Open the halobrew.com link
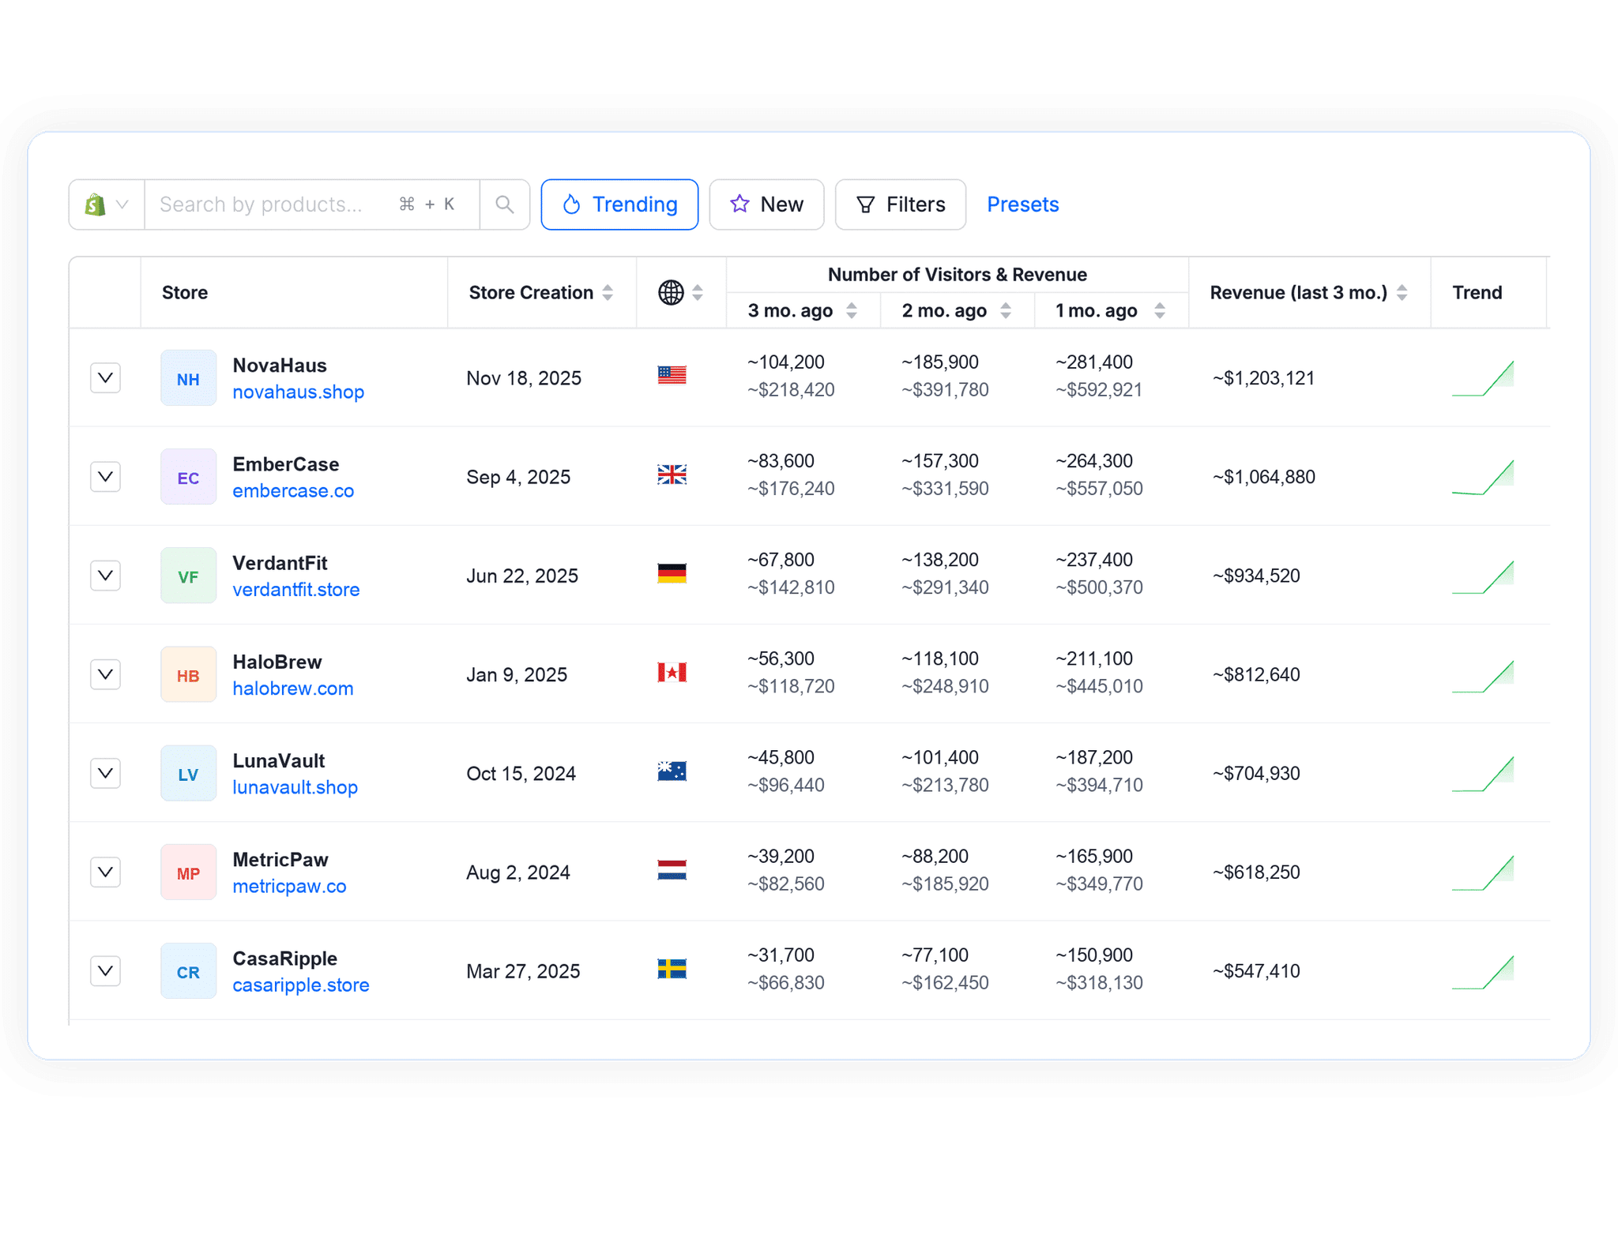 pos(292,688)
